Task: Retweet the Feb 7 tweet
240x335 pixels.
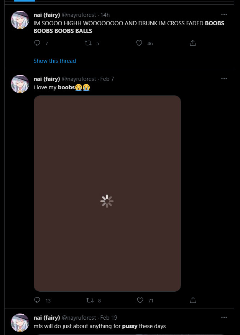Action: (x=90, y=300)
